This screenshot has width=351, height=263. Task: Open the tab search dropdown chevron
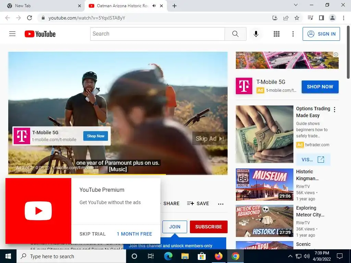pyautogui.click(x=296, y=5)
